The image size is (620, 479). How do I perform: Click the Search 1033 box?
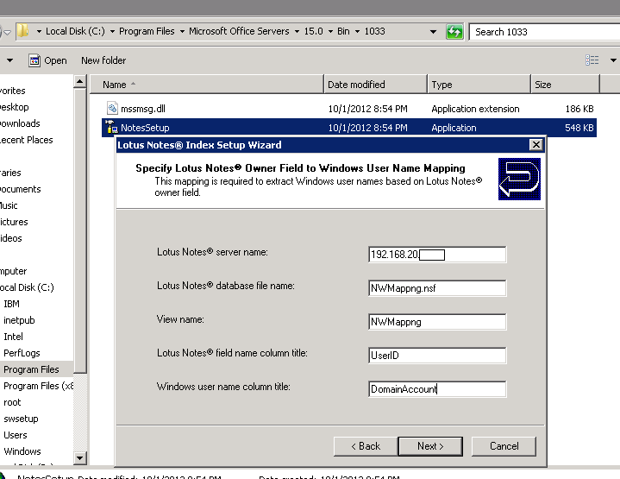click(x=544, y=32)
